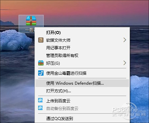The image size is (149, 123).
Task: Select 使用金山毒霸进行扫描
Action: click(x=82, y=73)
